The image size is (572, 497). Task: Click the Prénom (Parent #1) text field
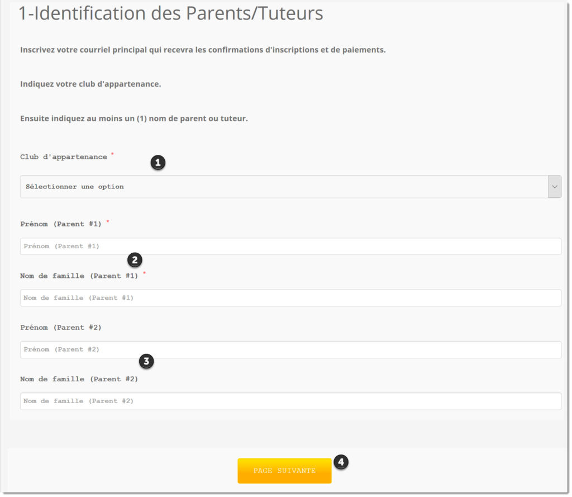coord(290,246)
